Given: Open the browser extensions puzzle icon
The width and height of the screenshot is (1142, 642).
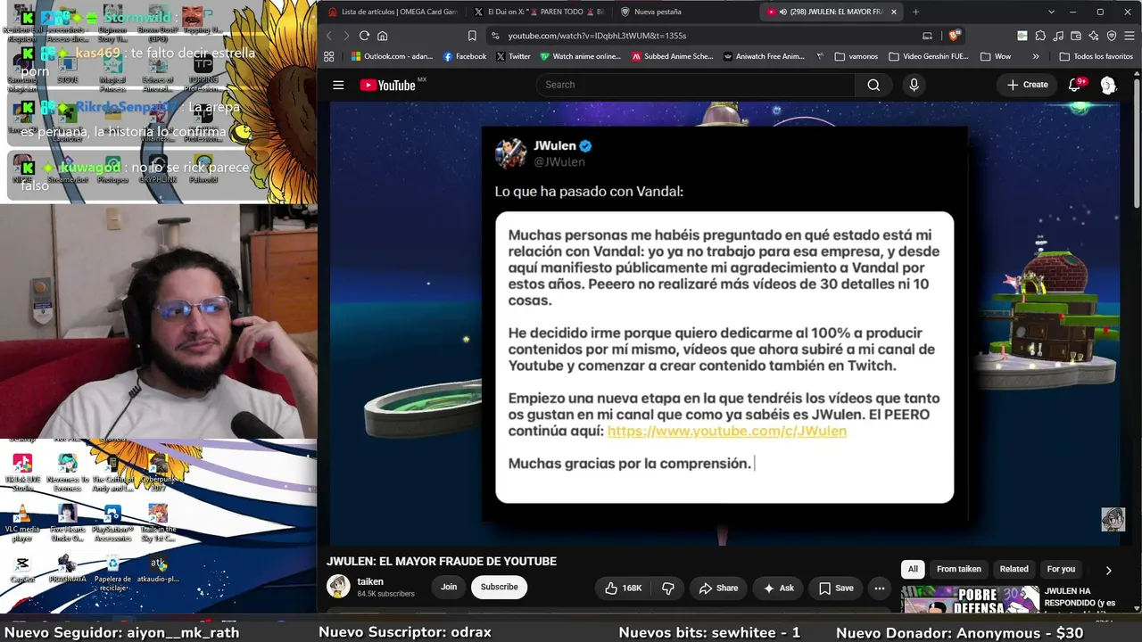Looking at the screenshot, I should coord(1040,36).
